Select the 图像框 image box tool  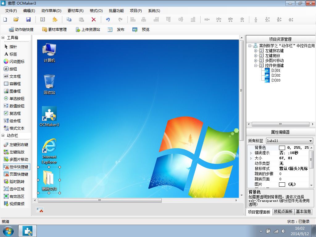[x=12, y=91]
